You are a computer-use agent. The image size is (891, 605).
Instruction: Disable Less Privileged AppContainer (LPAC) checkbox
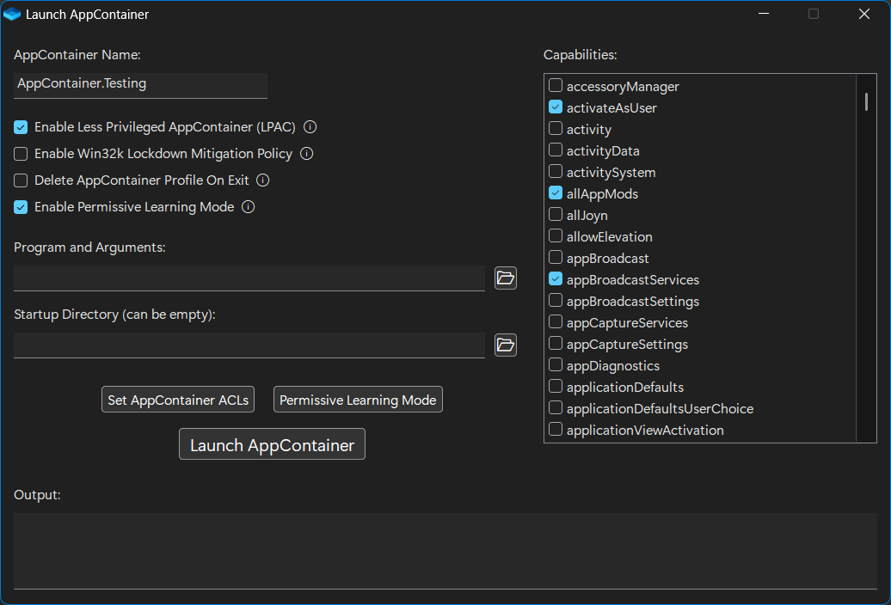tap(21, 127)
